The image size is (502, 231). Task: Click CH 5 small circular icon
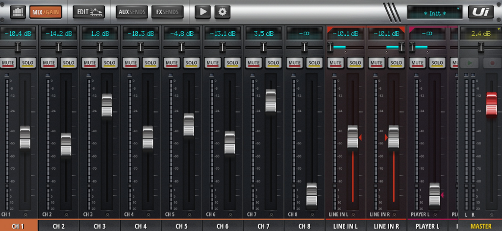point(189,214)
